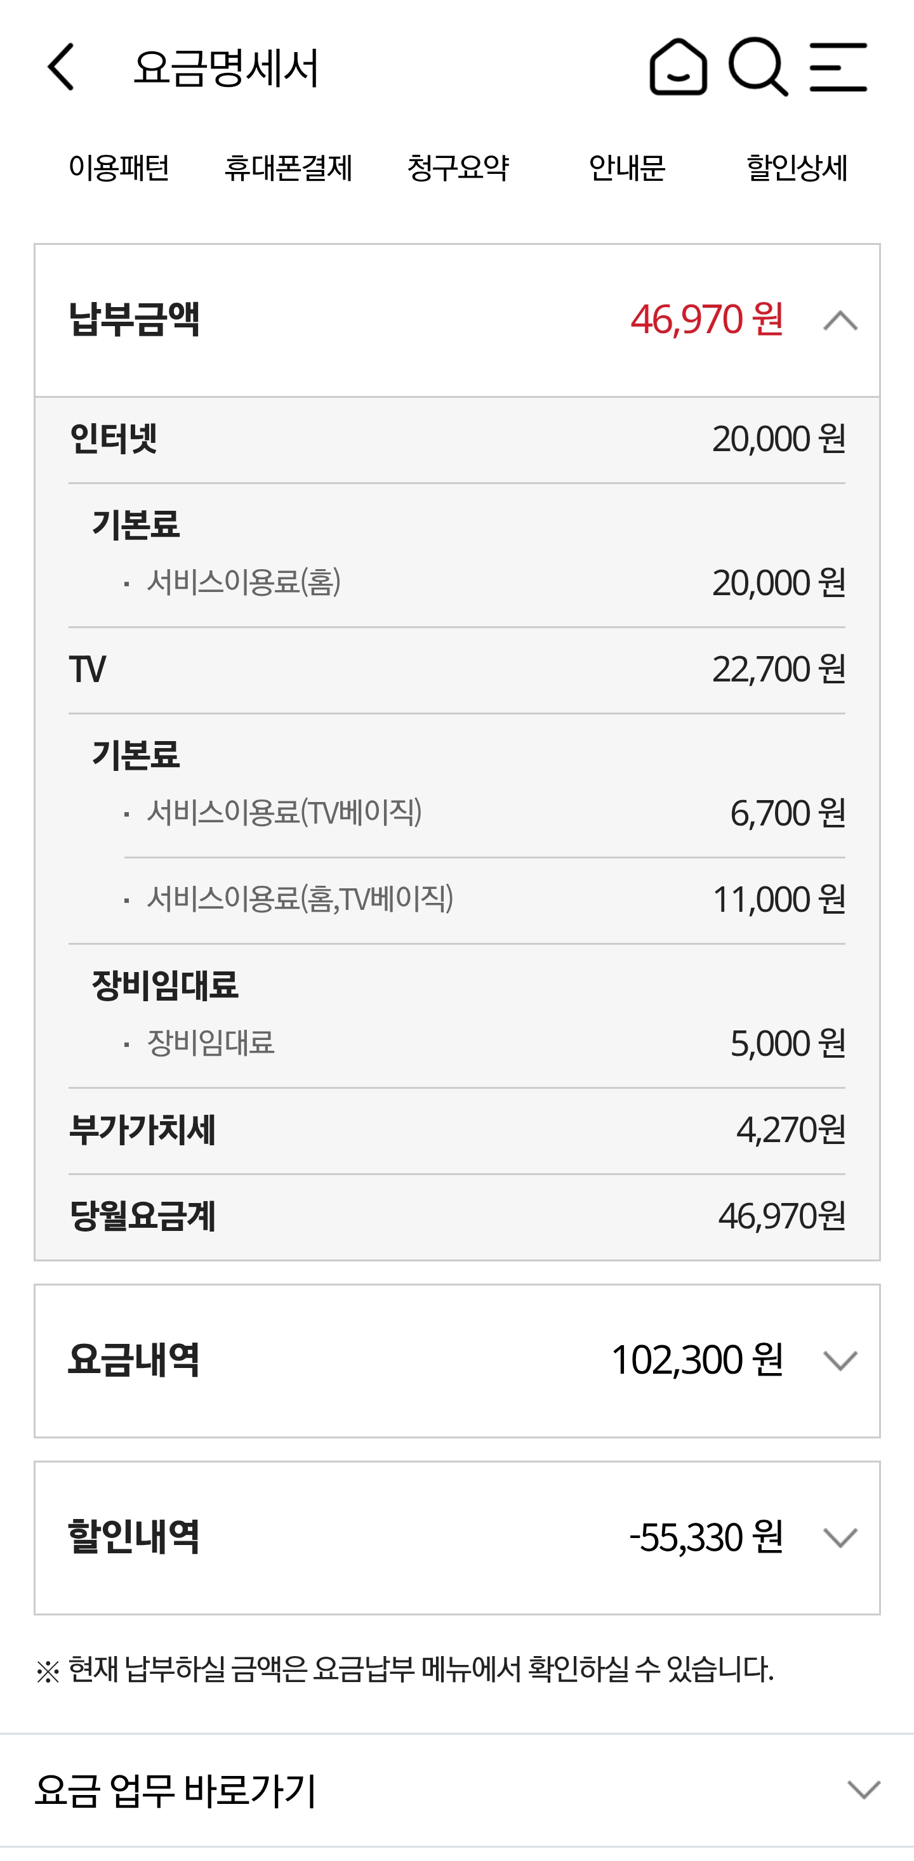Image resolution: width=914 pixels, height=1861 pixels.
Task: Open the hamburger menu icon
Action: (x=838, y=67)
